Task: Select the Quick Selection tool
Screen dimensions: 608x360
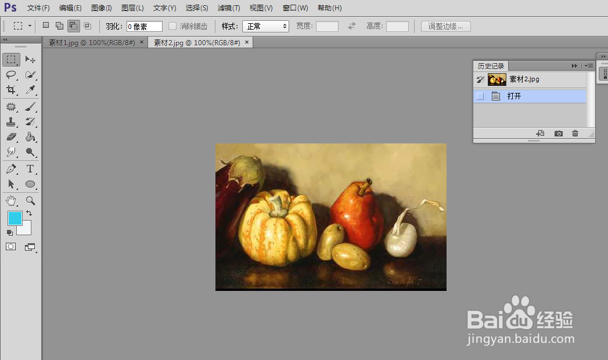Action: pos(30,75)
